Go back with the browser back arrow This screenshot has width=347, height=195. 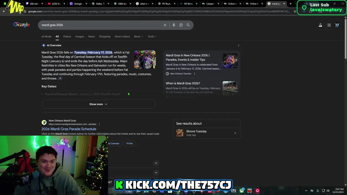[x=4, y=11]
